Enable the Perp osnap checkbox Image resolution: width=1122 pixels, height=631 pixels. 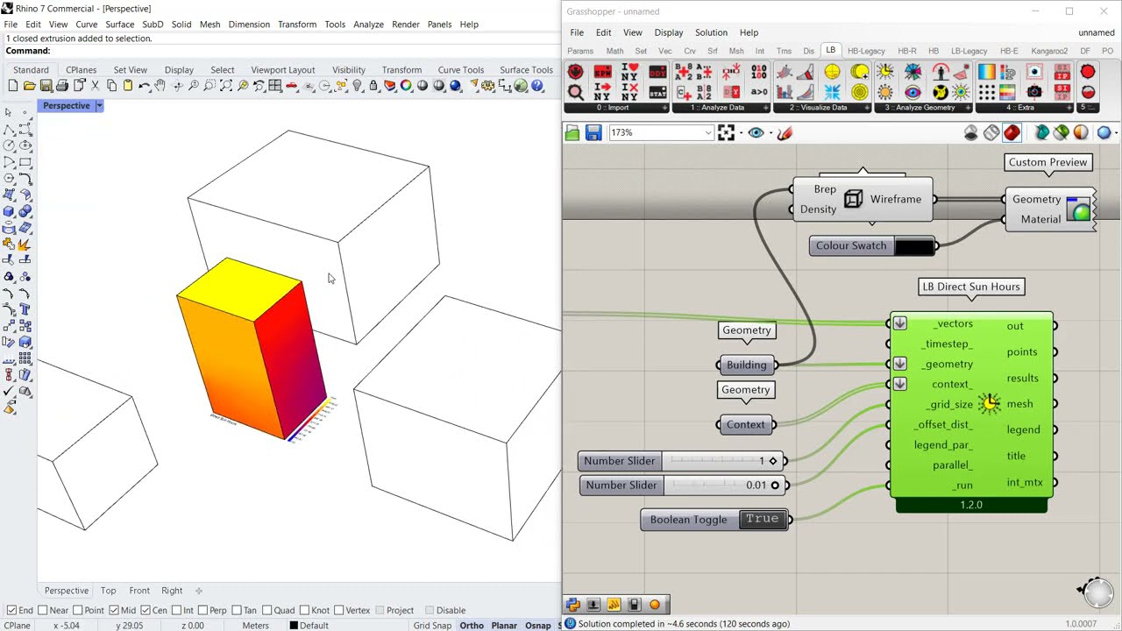point(202,610)
